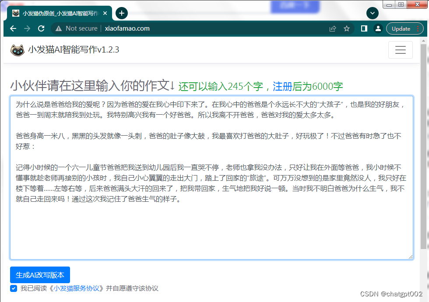Click the Update button

404,28
